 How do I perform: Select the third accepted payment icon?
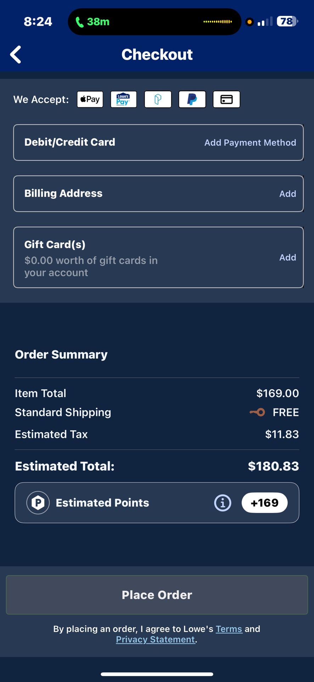click(x=158, y=99)
